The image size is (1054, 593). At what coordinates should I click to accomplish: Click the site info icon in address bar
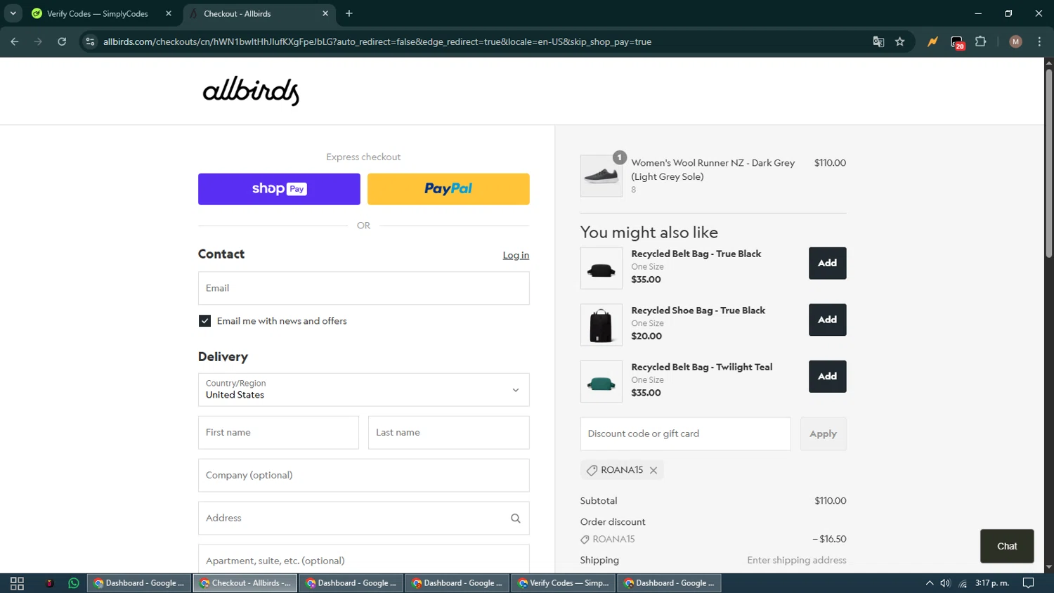pyautogui.click(x=90, y=42)
